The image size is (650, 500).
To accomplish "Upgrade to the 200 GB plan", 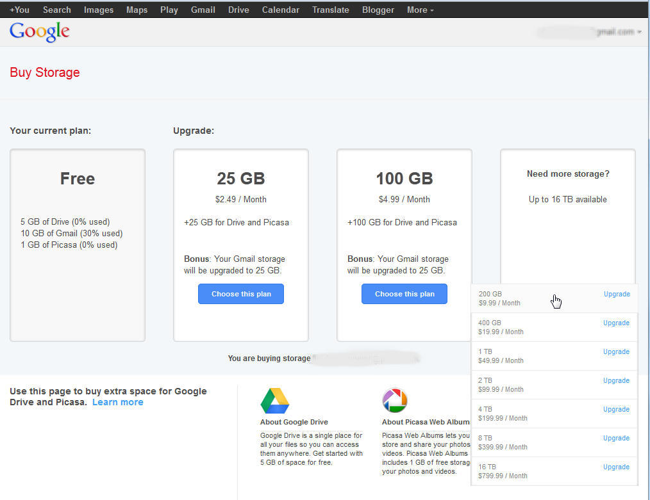I will click(616, 294).
